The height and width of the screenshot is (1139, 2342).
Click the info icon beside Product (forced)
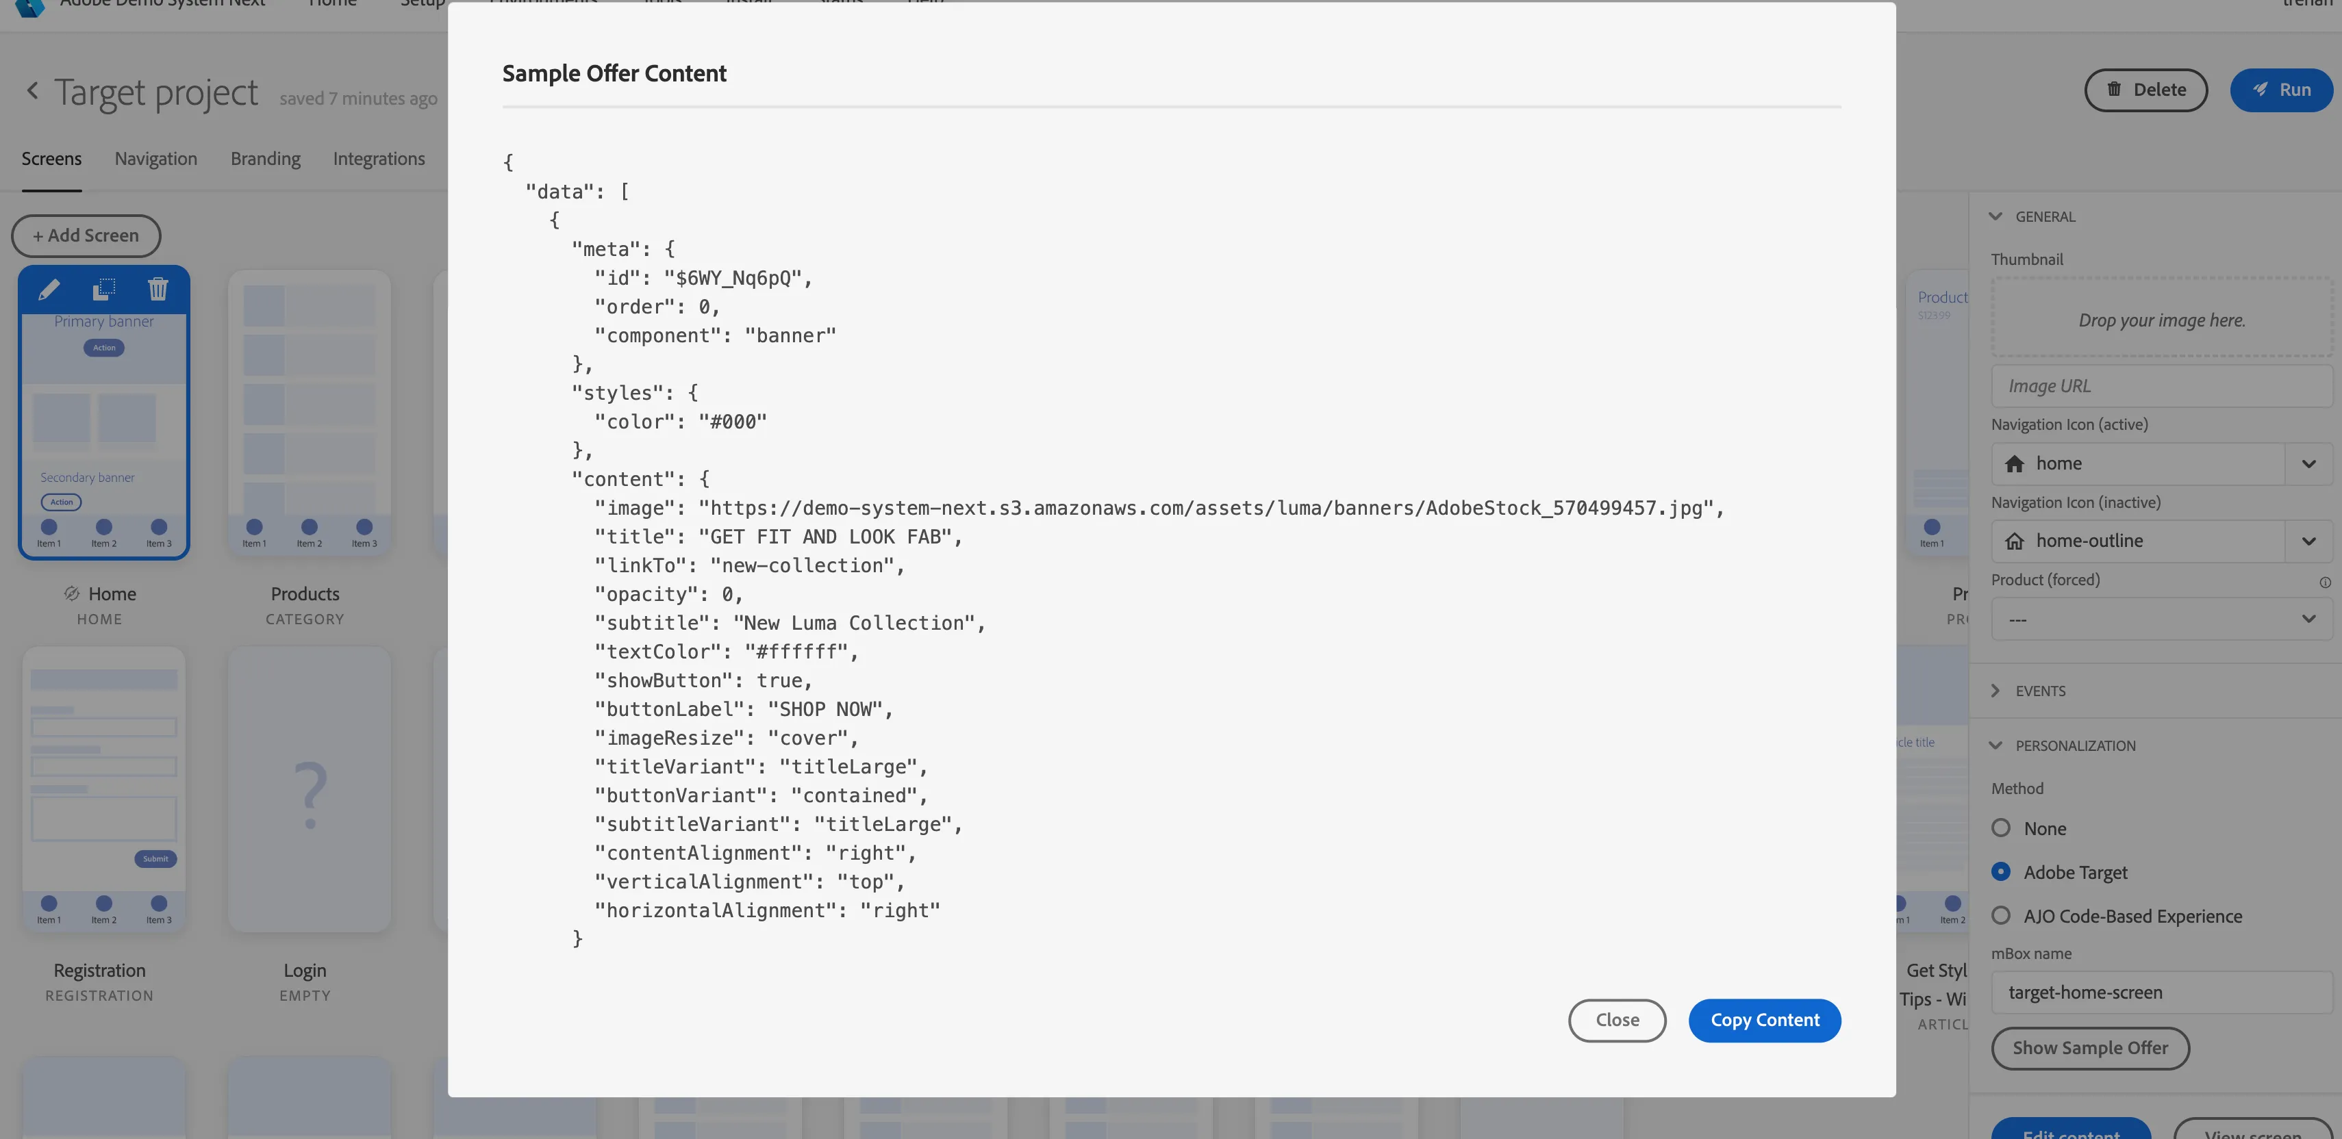coord(2325,582)
